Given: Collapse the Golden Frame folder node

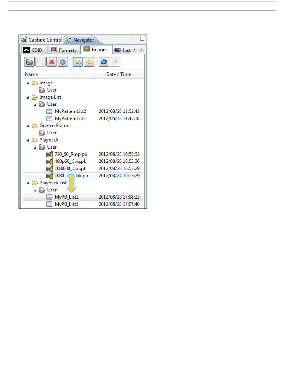Looking at the screenshot, I should [28, 126].
